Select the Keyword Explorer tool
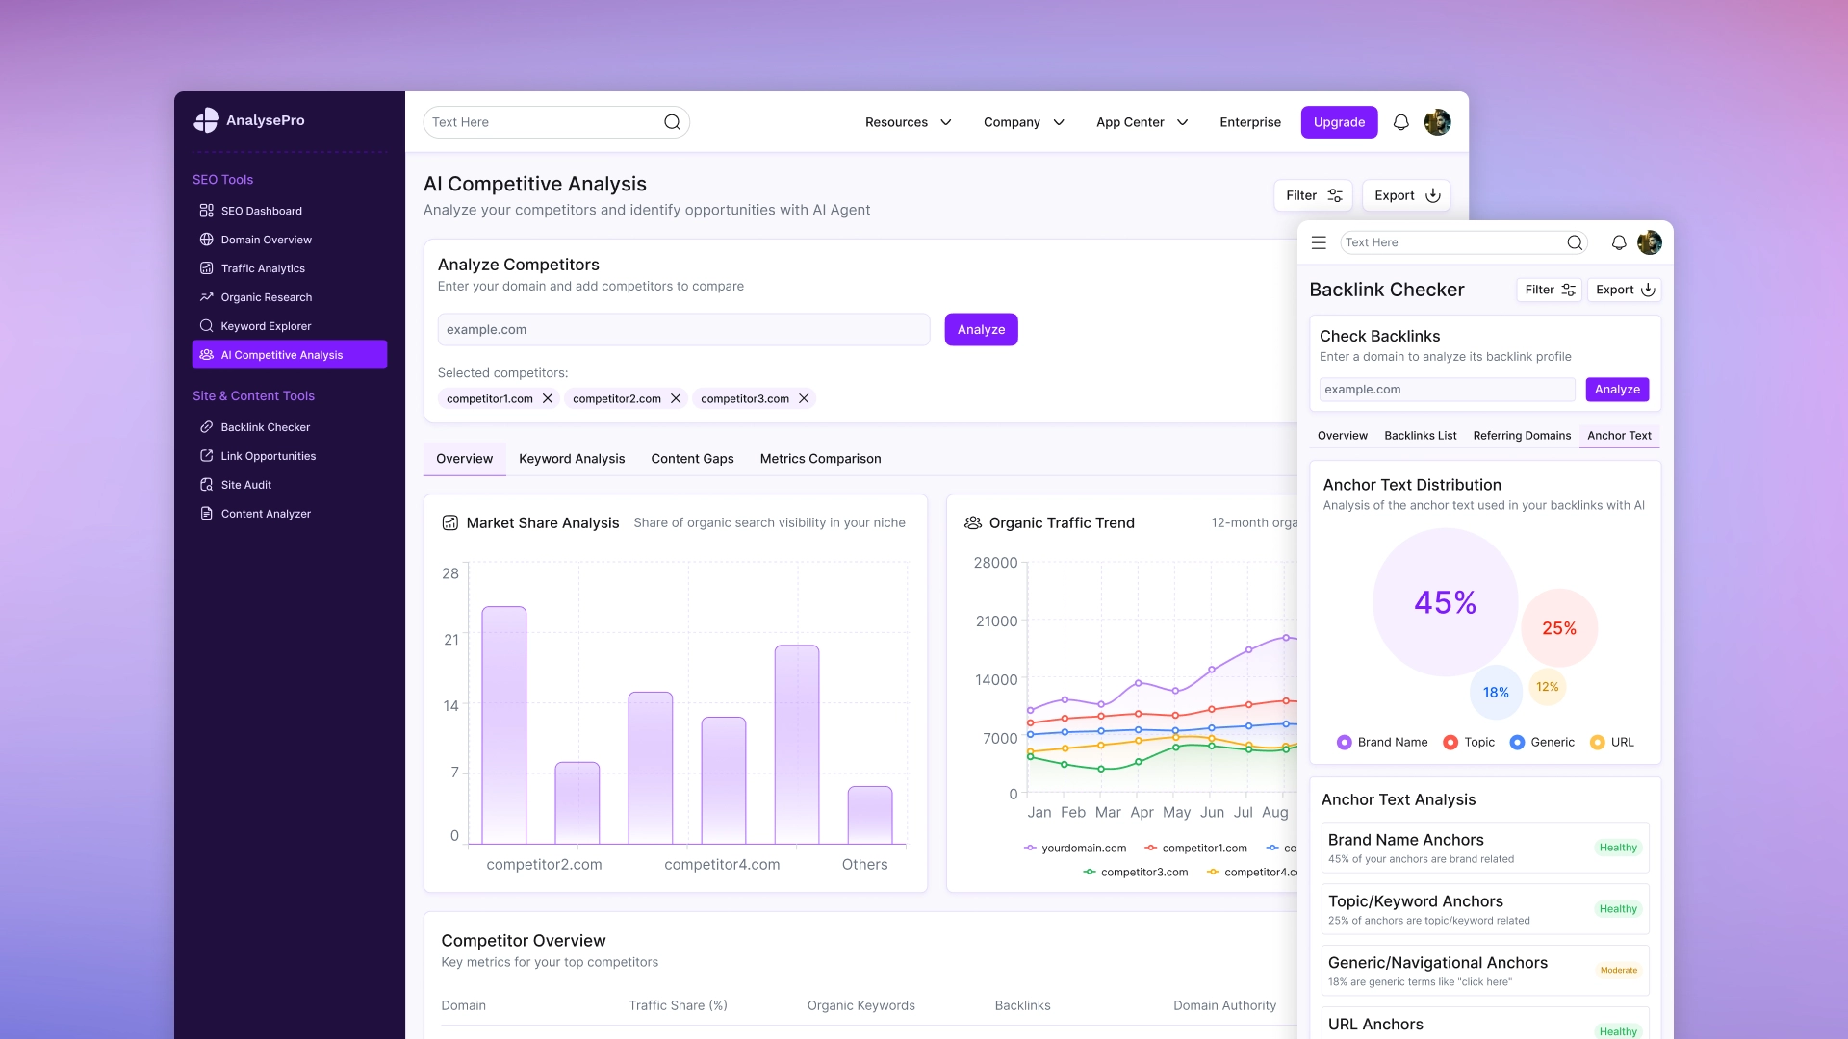The height and width of the screenshot is (1039, 1848). [x=266, y=325]
